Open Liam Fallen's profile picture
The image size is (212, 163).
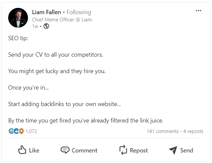[x=18, y=18]
